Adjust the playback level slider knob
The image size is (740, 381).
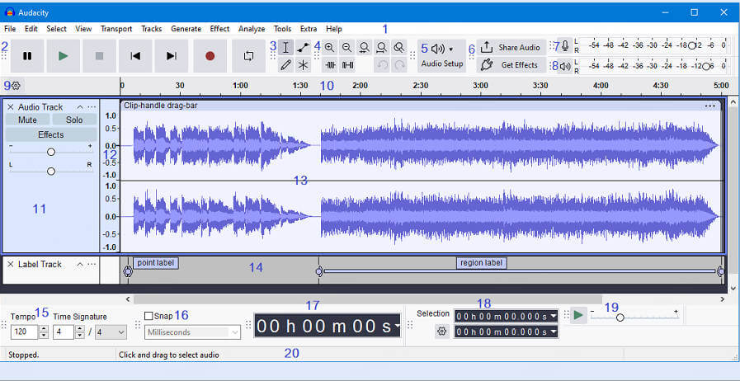(706, 67)
